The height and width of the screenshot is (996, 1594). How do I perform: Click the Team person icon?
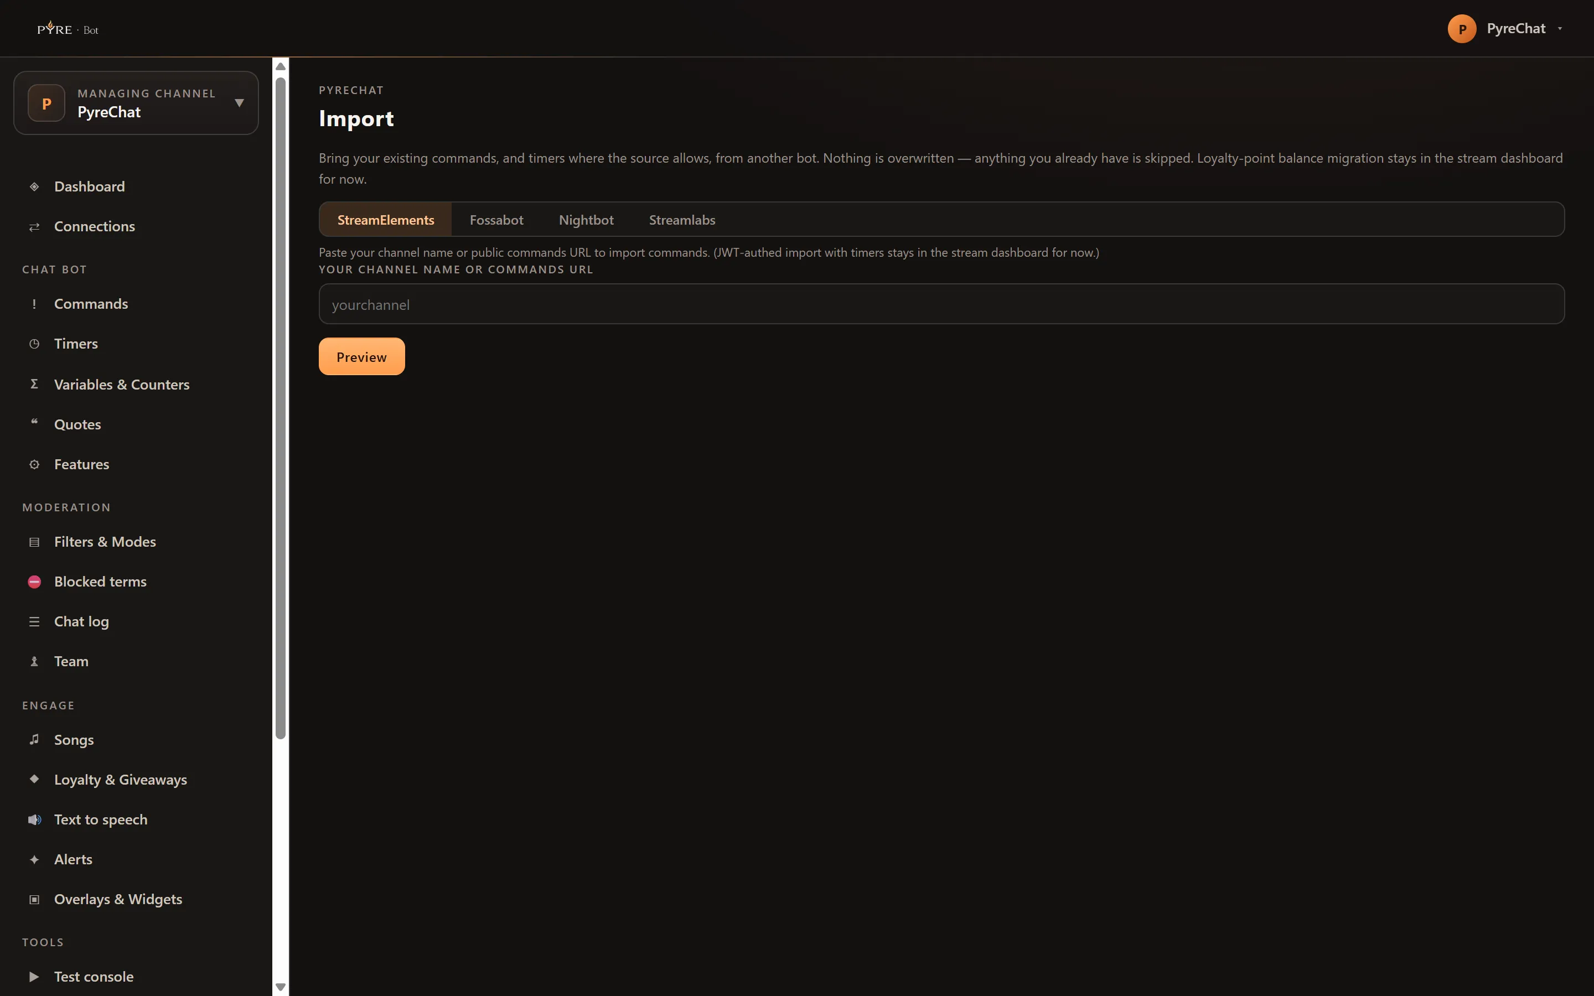tap(34, 661)
